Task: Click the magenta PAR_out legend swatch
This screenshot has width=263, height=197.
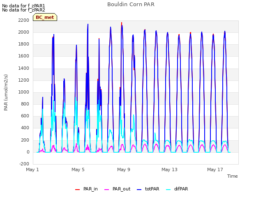Action: pyautogui.click(x=107, y=190)
